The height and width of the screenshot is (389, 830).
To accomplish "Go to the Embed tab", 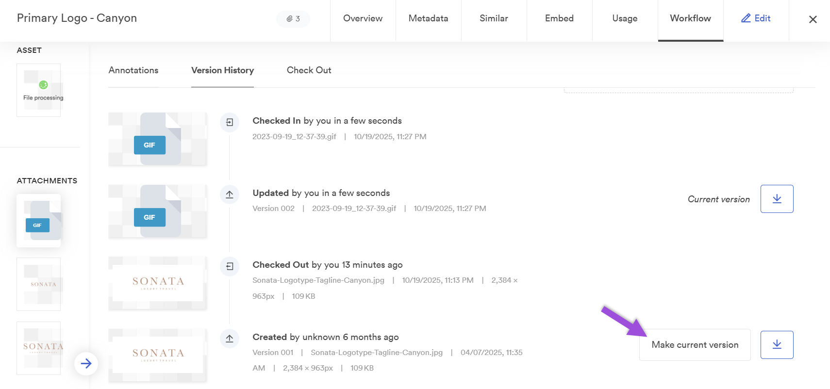I will point(559,18).
